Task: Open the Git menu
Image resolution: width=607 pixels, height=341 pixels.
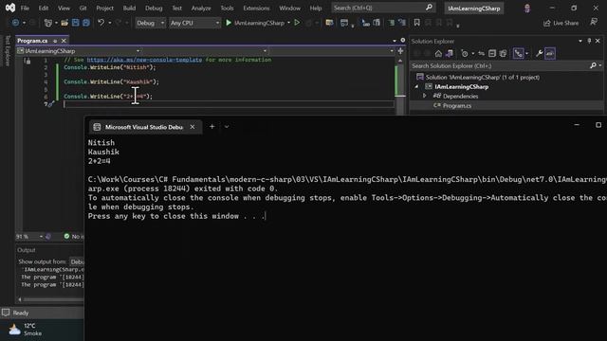Action: coord(83,8)
